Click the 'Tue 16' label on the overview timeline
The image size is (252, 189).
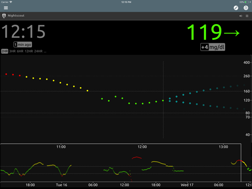[x=61, y=185]
